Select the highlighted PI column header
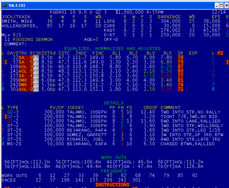This screenshot has height=188, width=229. pos(220,53)
